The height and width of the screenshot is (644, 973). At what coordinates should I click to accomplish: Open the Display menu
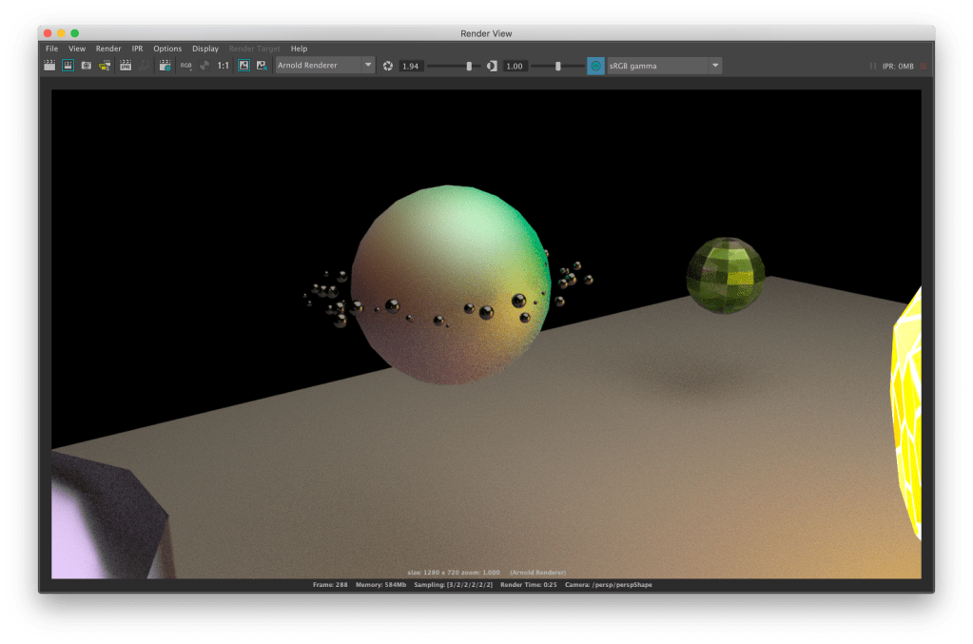coord(205,49)
